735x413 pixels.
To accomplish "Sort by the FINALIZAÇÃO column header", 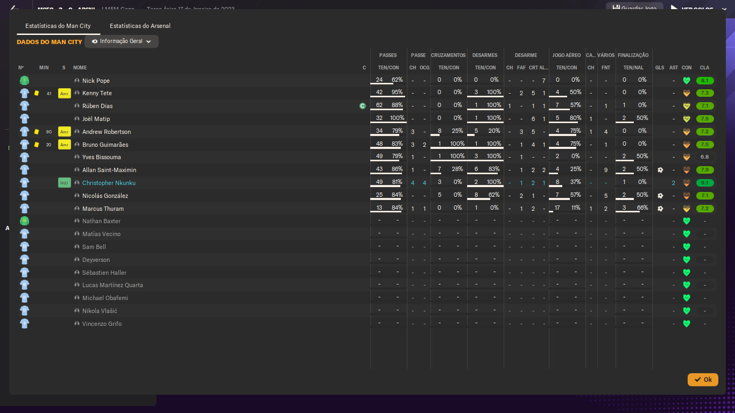I will coord(633,55).
